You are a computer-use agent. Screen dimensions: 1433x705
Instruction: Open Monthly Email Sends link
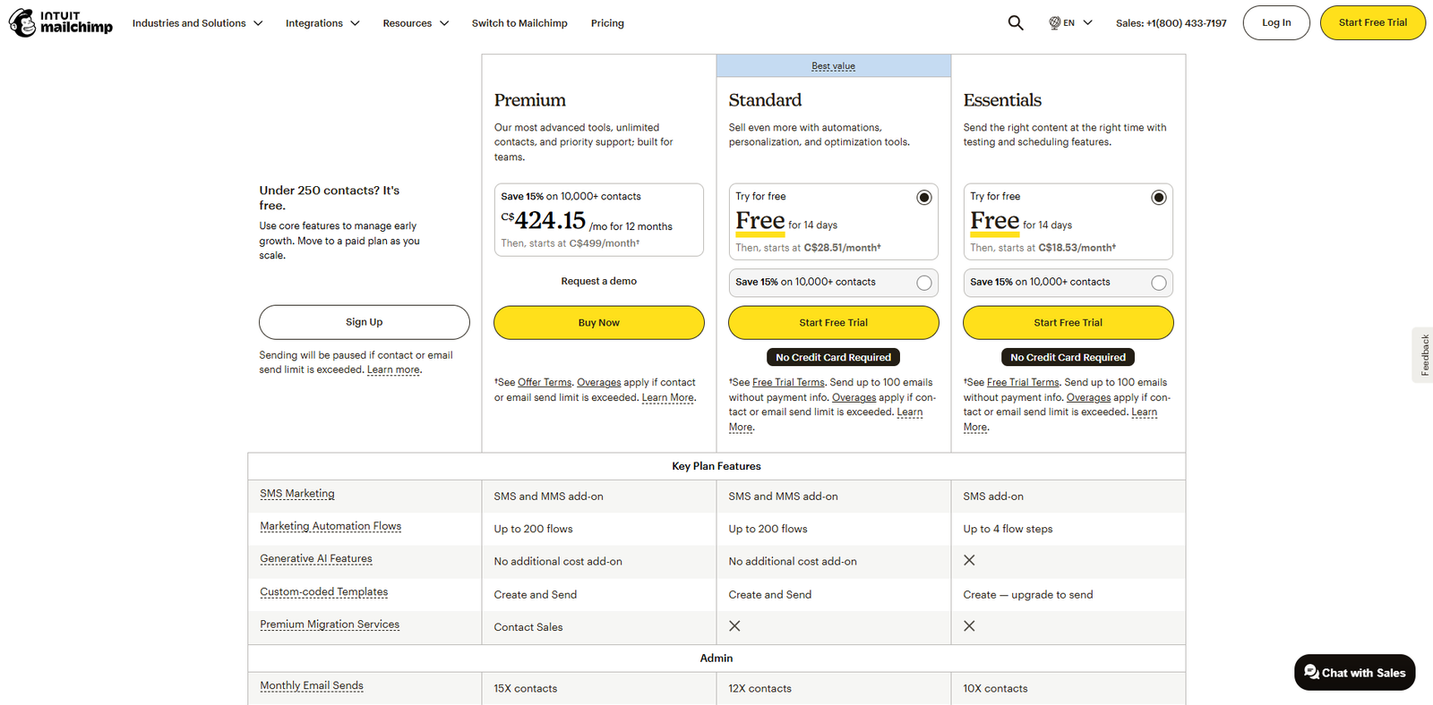(x=312, y=686)
